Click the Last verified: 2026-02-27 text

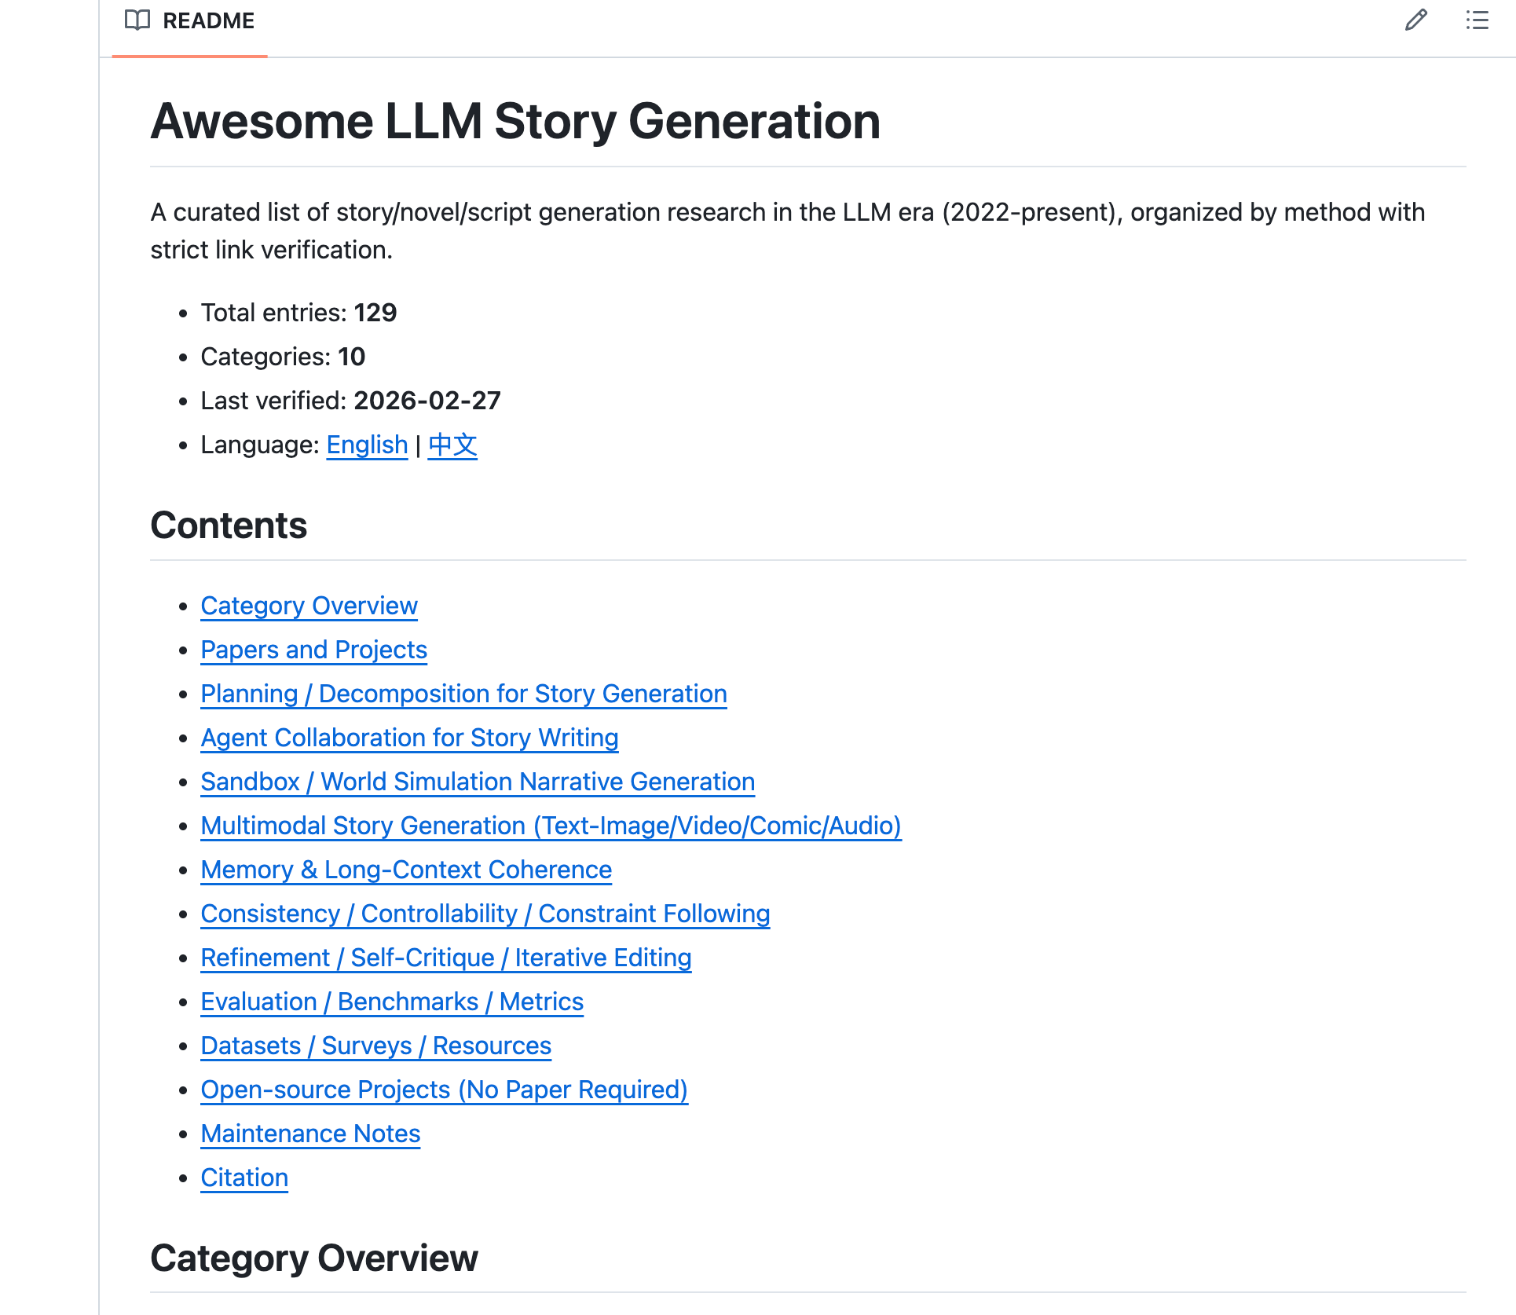(350, 401)
